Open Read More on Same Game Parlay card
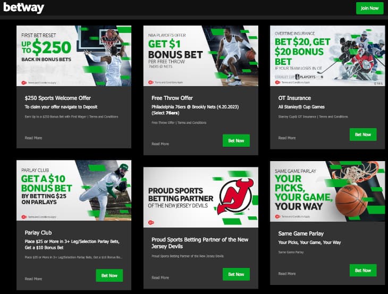388x294 pixels. coord(287,274)
